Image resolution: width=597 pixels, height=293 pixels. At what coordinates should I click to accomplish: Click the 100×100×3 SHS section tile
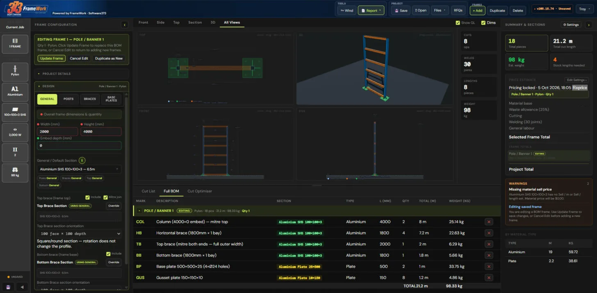15,112
